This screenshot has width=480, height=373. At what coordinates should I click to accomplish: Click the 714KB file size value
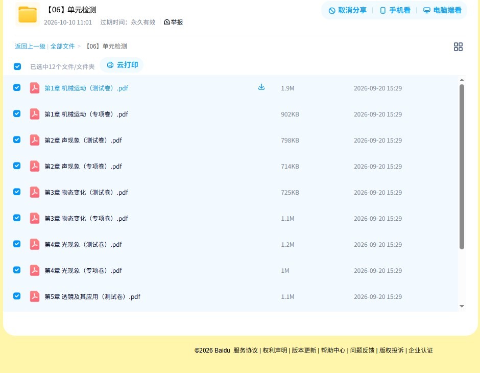coord(290,166)
